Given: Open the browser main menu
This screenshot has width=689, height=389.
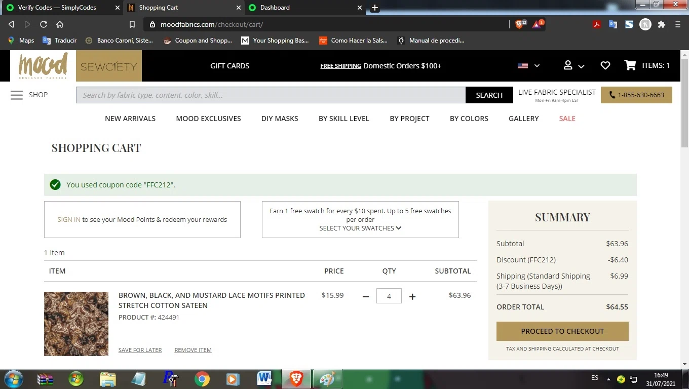Looking at the screenshot, I should [678, 24].
